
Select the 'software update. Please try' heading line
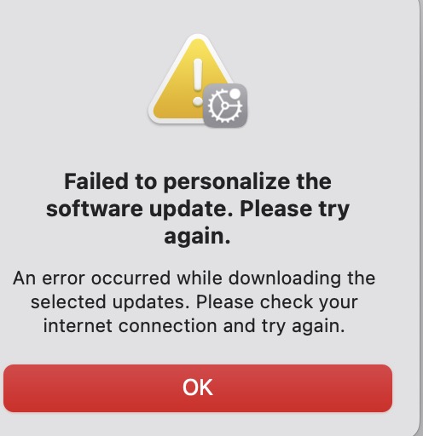[198, 209]
